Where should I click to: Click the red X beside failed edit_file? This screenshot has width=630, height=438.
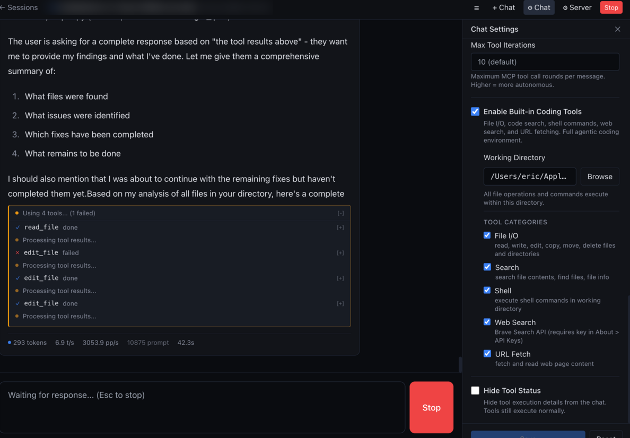17,252
